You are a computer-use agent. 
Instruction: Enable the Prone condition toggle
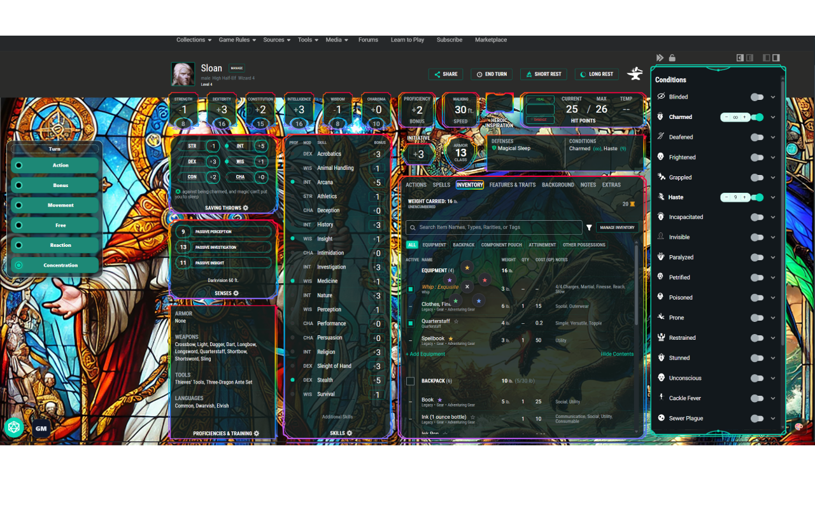756,317
